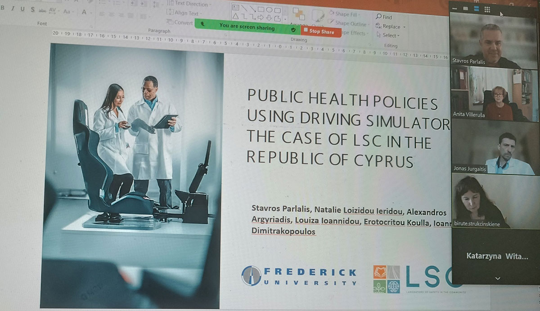
Task: Minimize the Zoom video panel
Action: pos(455,8)
